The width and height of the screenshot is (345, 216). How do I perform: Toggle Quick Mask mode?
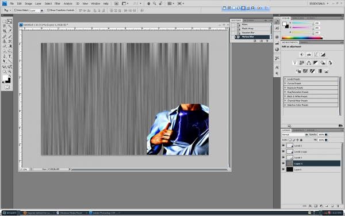pos(7,88)
